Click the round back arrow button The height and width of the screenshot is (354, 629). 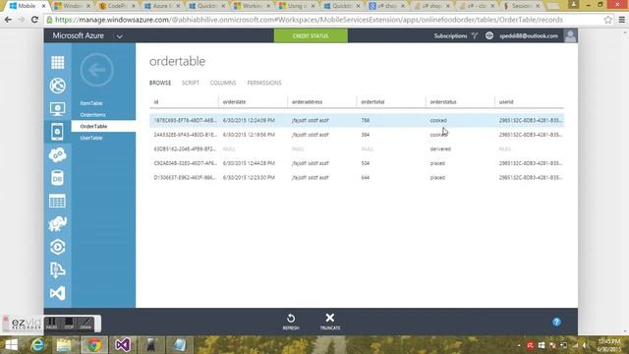tap(96, 70)
